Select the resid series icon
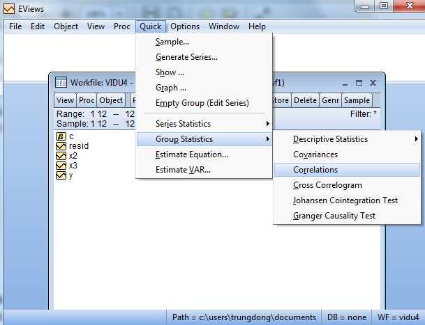 (61, 146)
